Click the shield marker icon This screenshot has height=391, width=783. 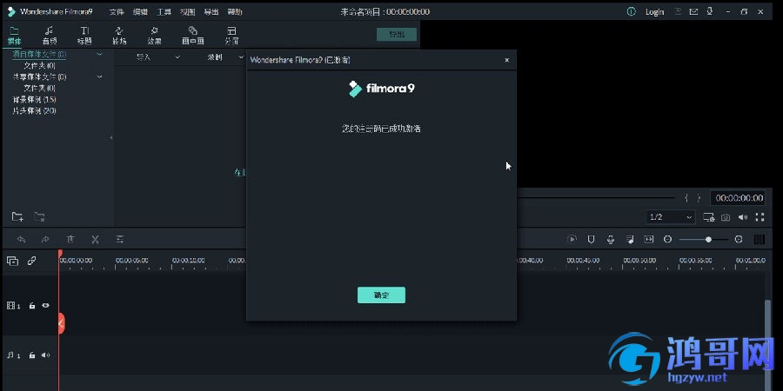pyautogui.click(x=592, y=240)
